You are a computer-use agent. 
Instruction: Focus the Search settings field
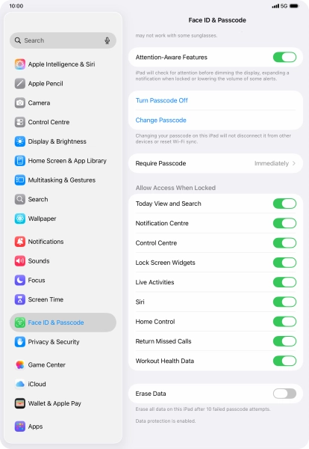pos(63,40)
